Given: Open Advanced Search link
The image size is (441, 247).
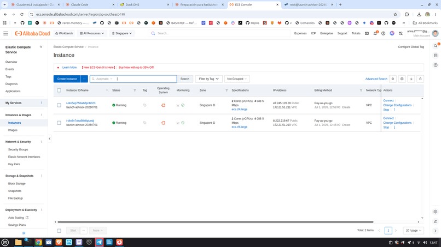Looking at the screenshot, I should [376, 79].
